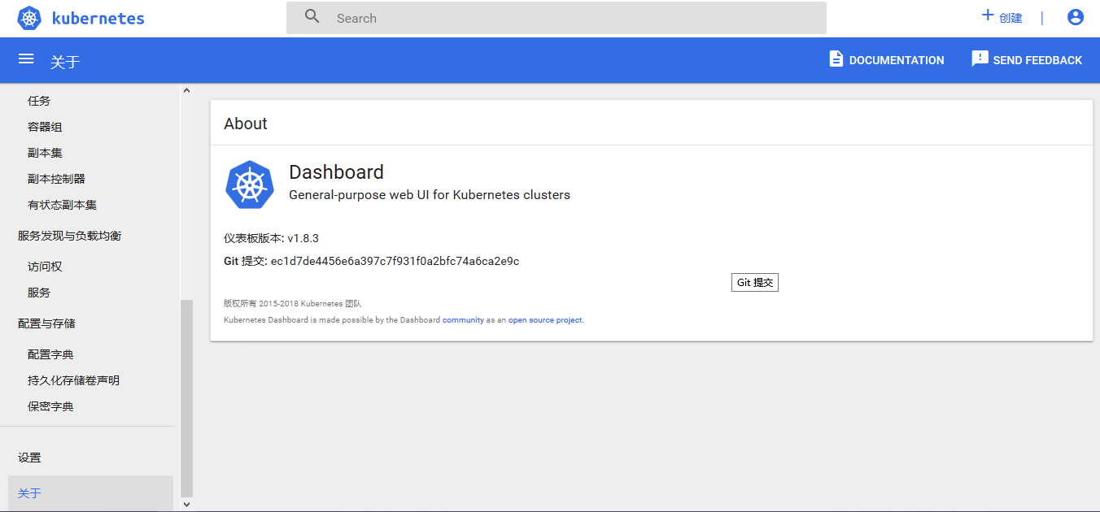Go to 有状态副本集 in sidebar
This screenshot has width=1100, height=512.
[x=62, y=205]
